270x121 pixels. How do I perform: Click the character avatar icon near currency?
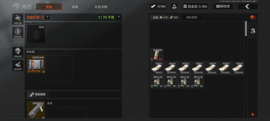tap(174, 6)
